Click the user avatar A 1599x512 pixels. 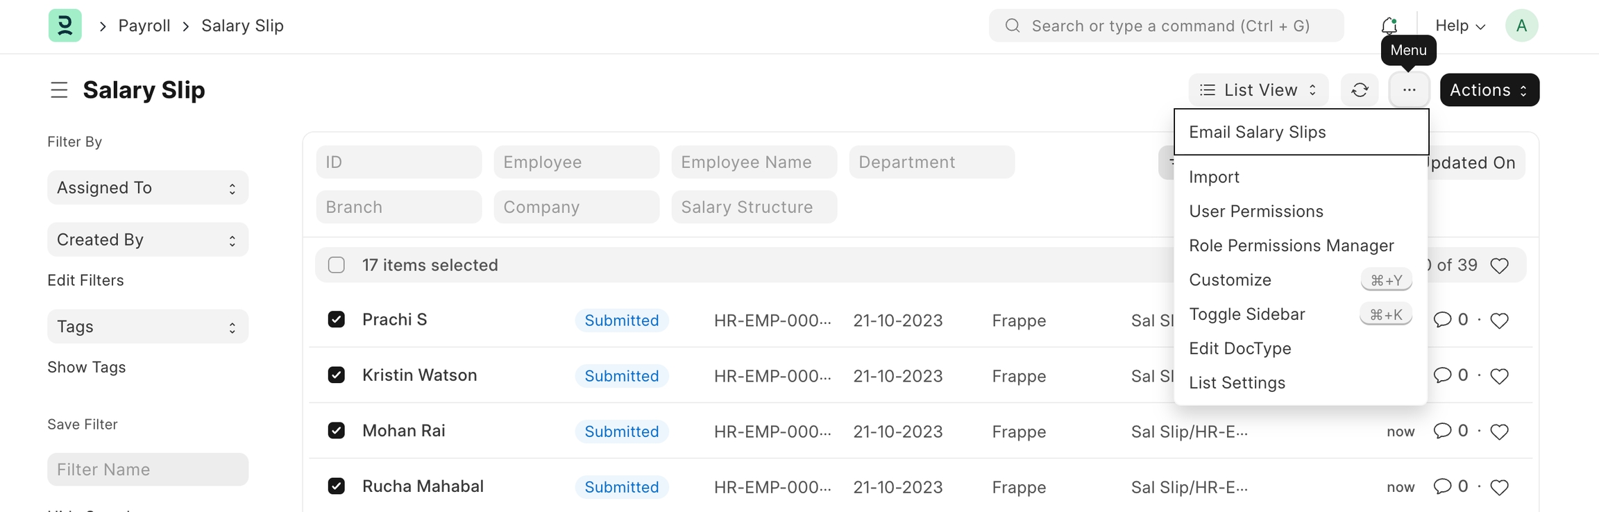coord(1521,26)
